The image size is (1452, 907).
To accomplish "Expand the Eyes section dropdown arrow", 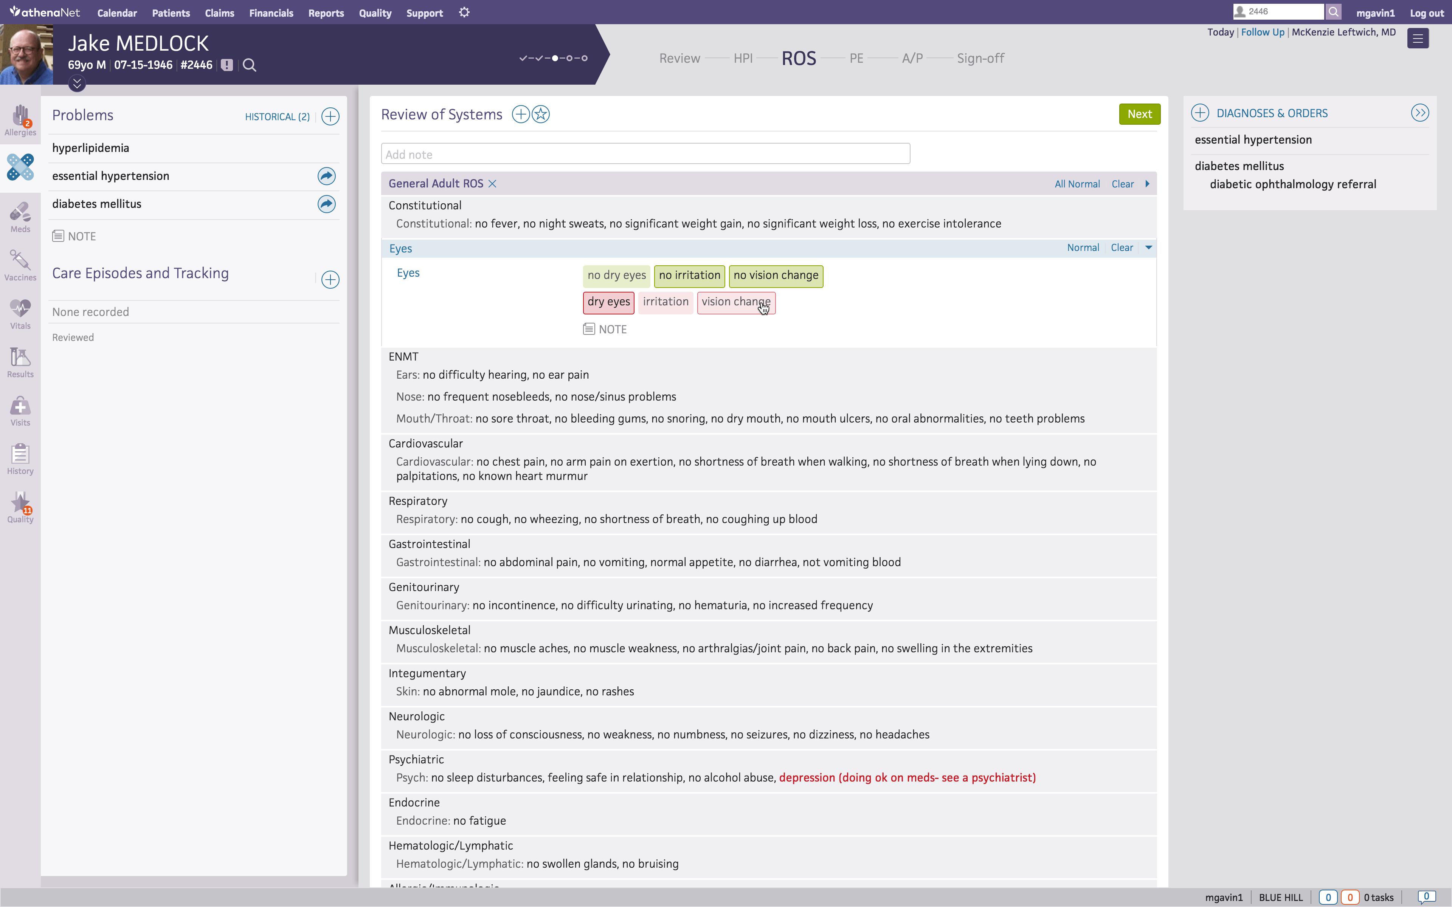I will (1148, 247).
